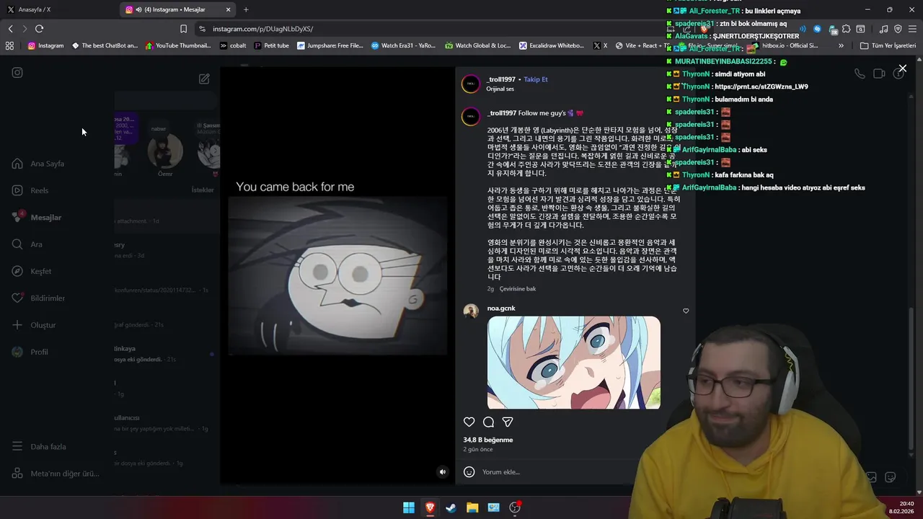
Task: Open Ömer's story thumbnail
Action: coord(165,151)
